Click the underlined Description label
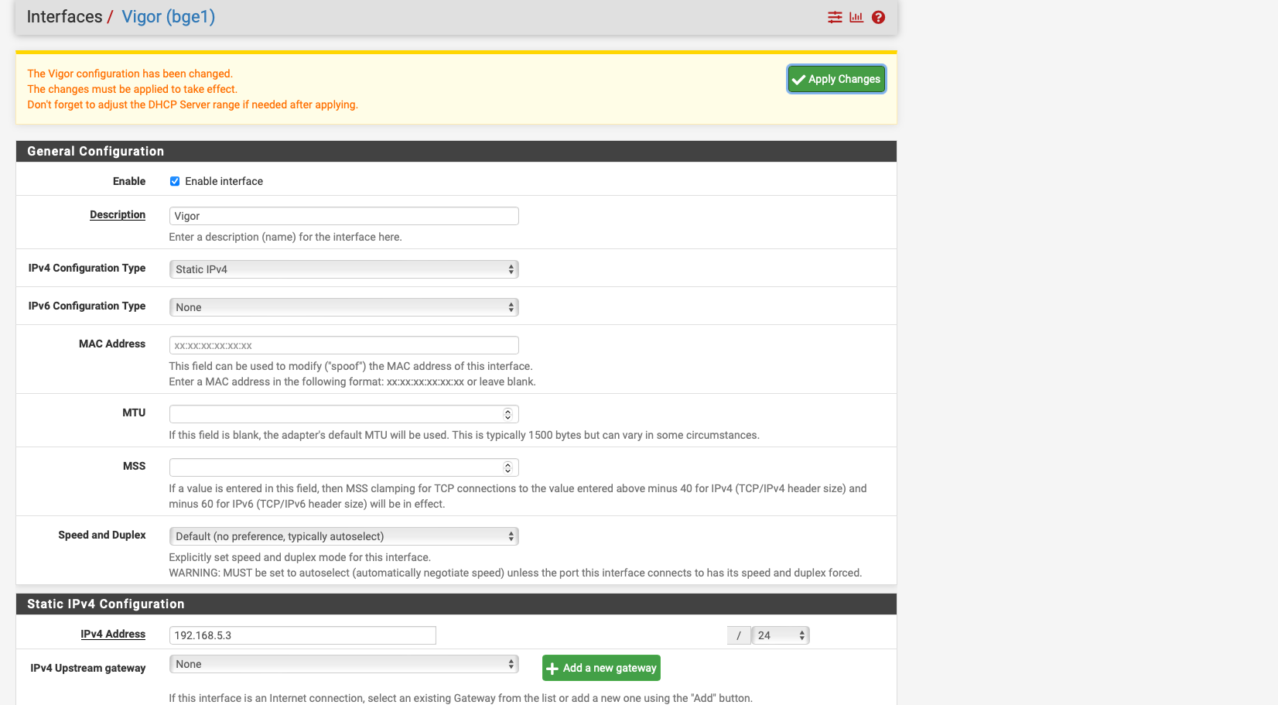The width and height of the screenshot is (1278, 705). click(x=118, y=214)
